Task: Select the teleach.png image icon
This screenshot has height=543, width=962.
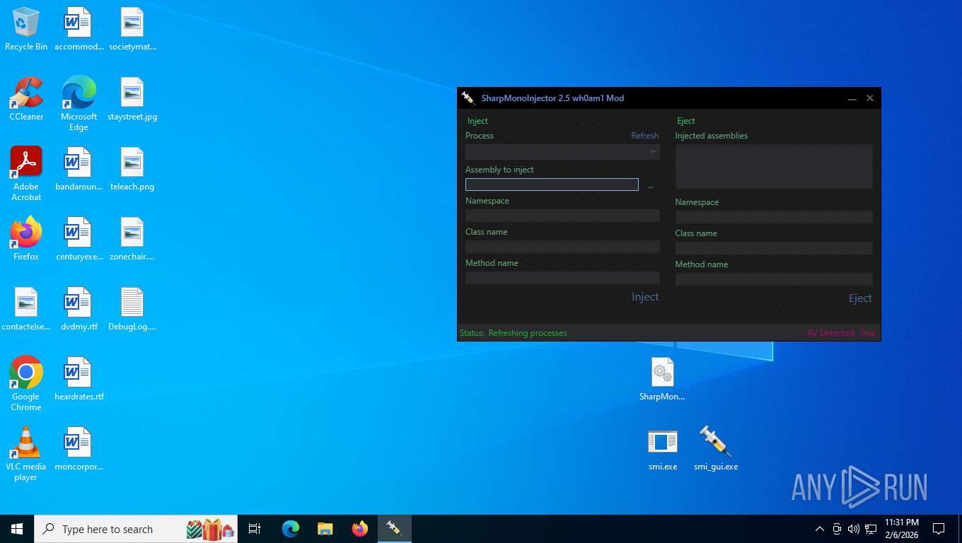Action: (x=132, y=169)
